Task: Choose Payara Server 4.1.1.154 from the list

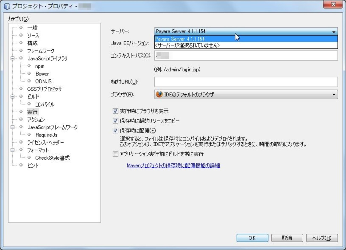Action: click(x=246, y=39)
